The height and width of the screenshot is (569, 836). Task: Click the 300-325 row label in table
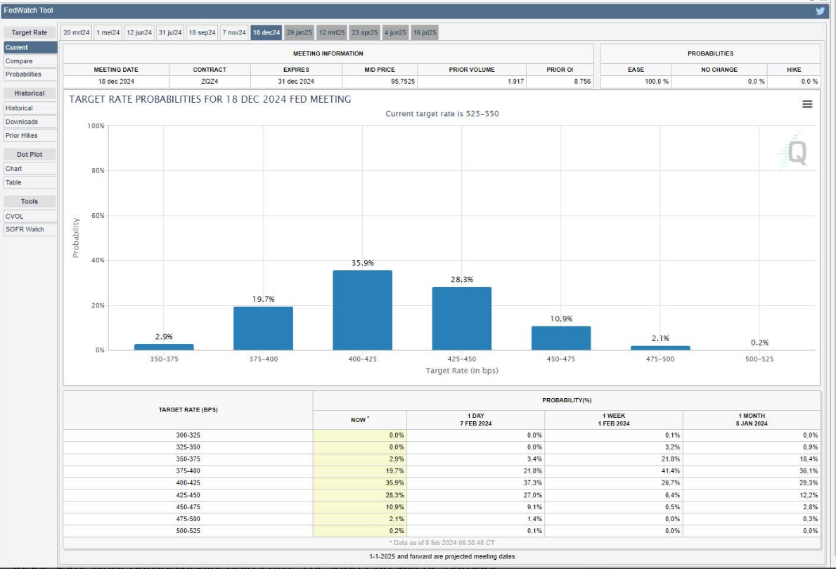pos(188,435)
